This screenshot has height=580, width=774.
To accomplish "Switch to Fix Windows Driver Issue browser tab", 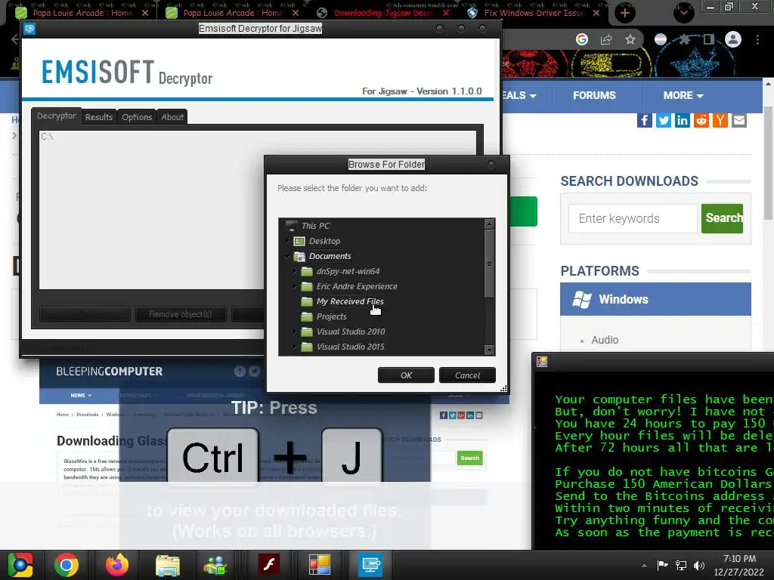I will 534,13.
